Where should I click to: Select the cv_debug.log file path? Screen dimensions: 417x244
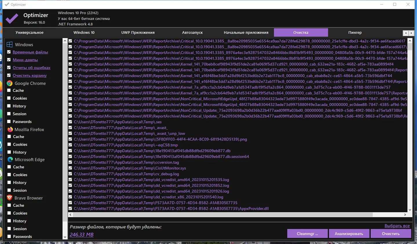pos(126,174)
